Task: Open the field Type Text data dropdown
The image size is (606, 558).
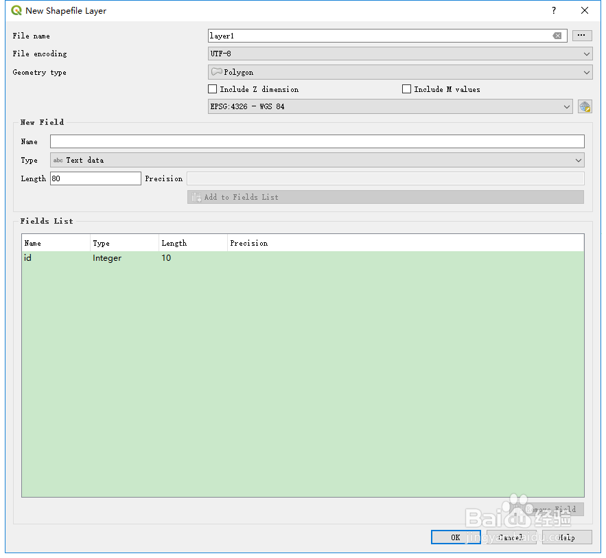Action: click(317, 160)
